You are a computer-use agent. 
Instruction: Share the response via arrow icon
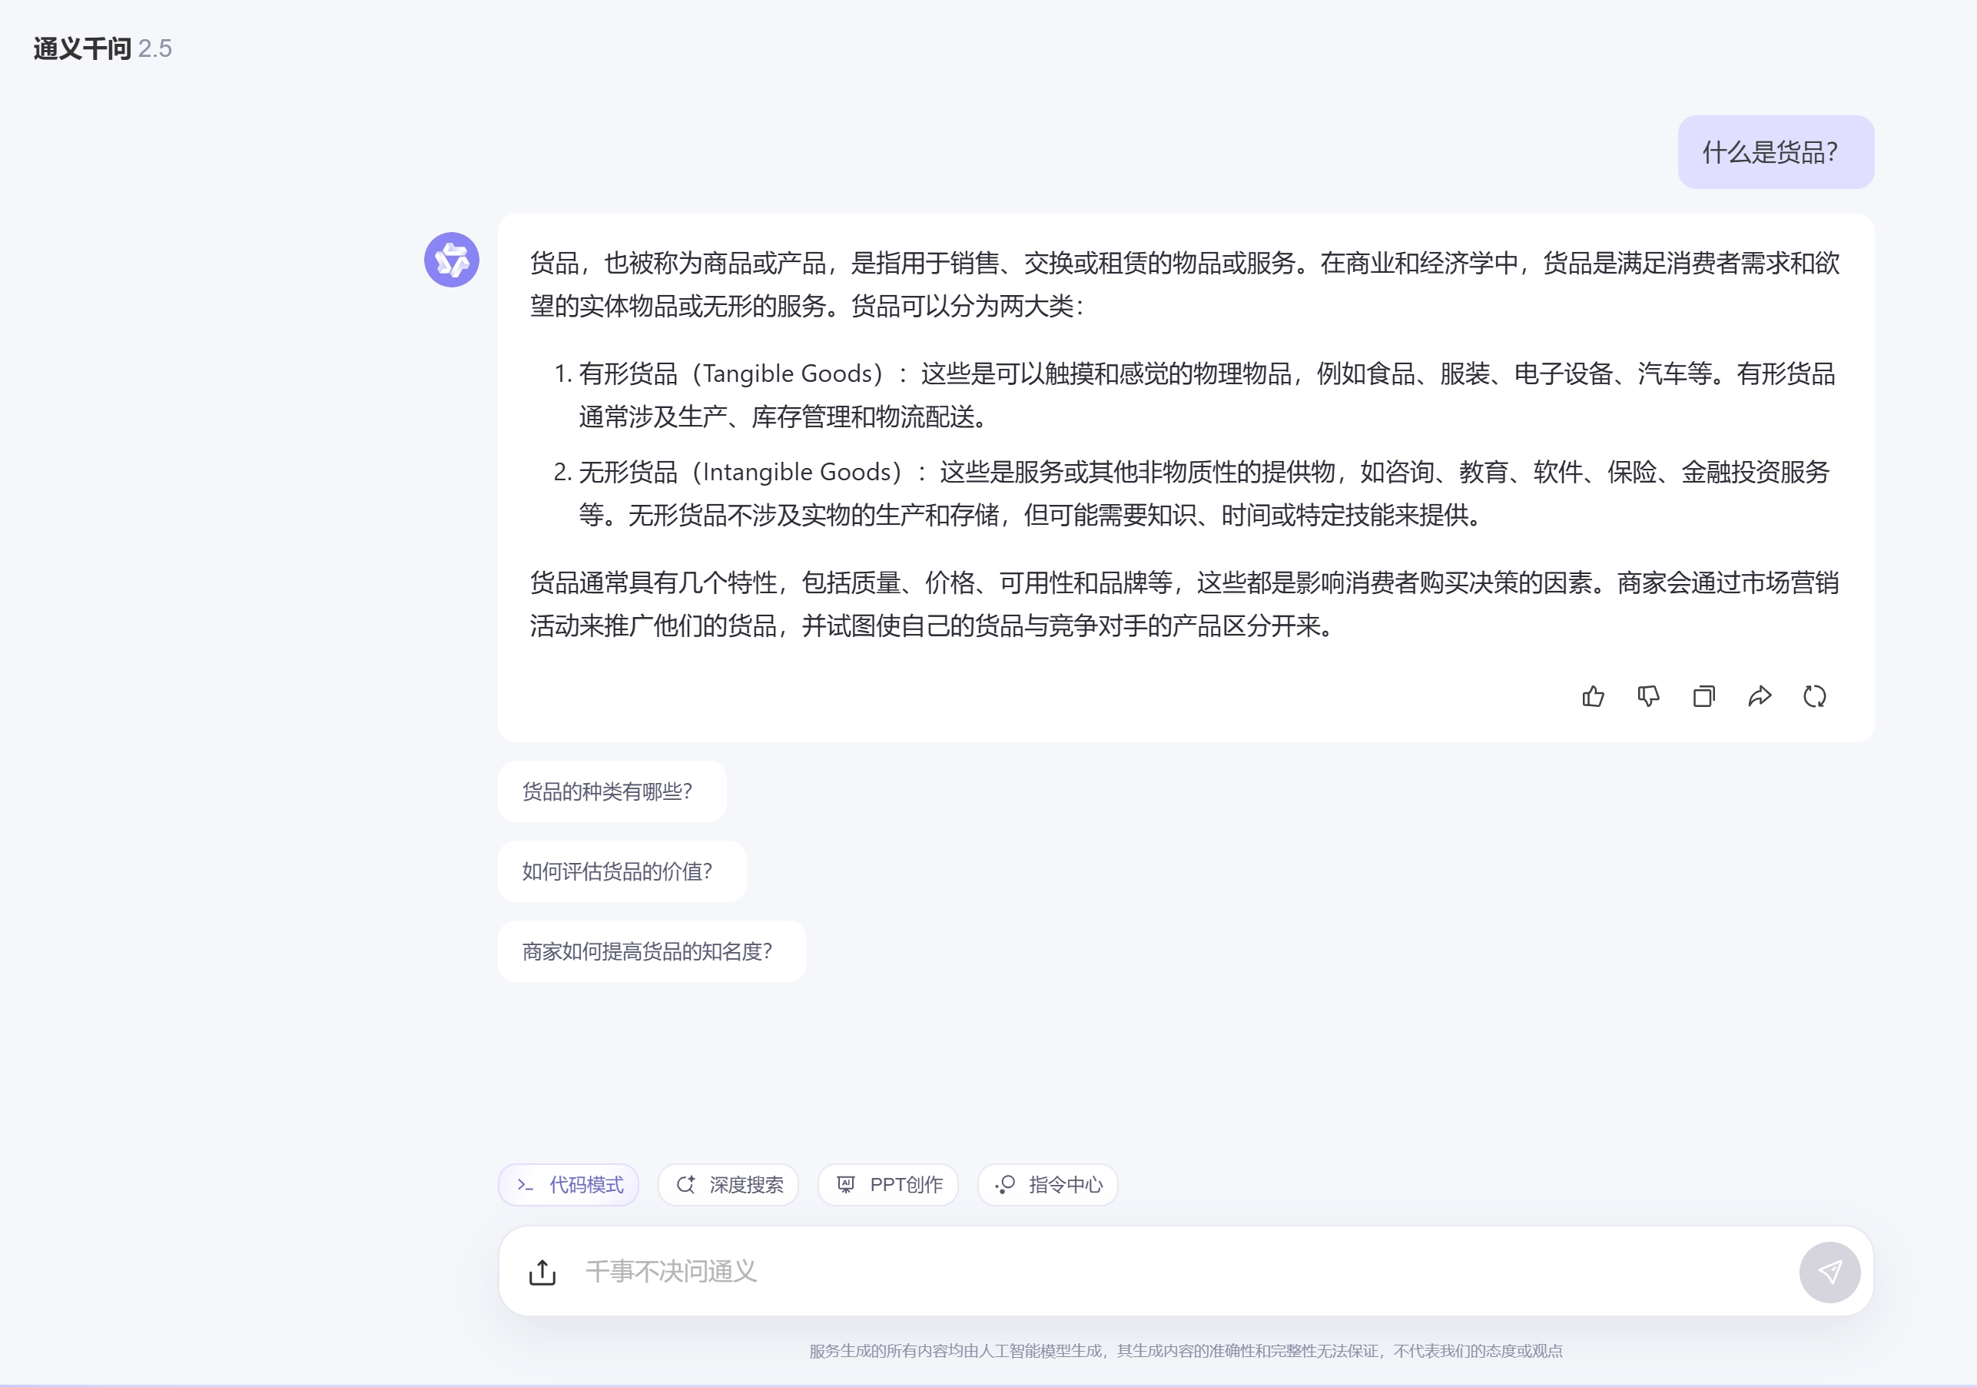1759,695
